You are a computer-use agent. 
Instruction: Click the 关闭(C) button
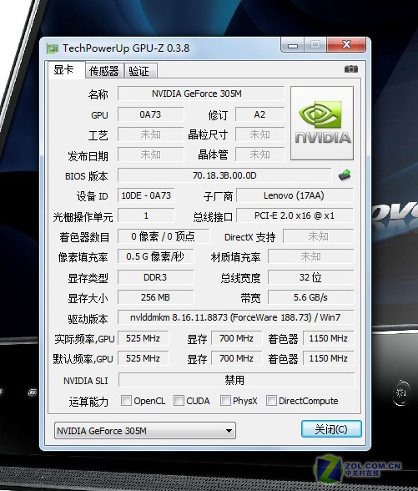(x=331, y=429)
